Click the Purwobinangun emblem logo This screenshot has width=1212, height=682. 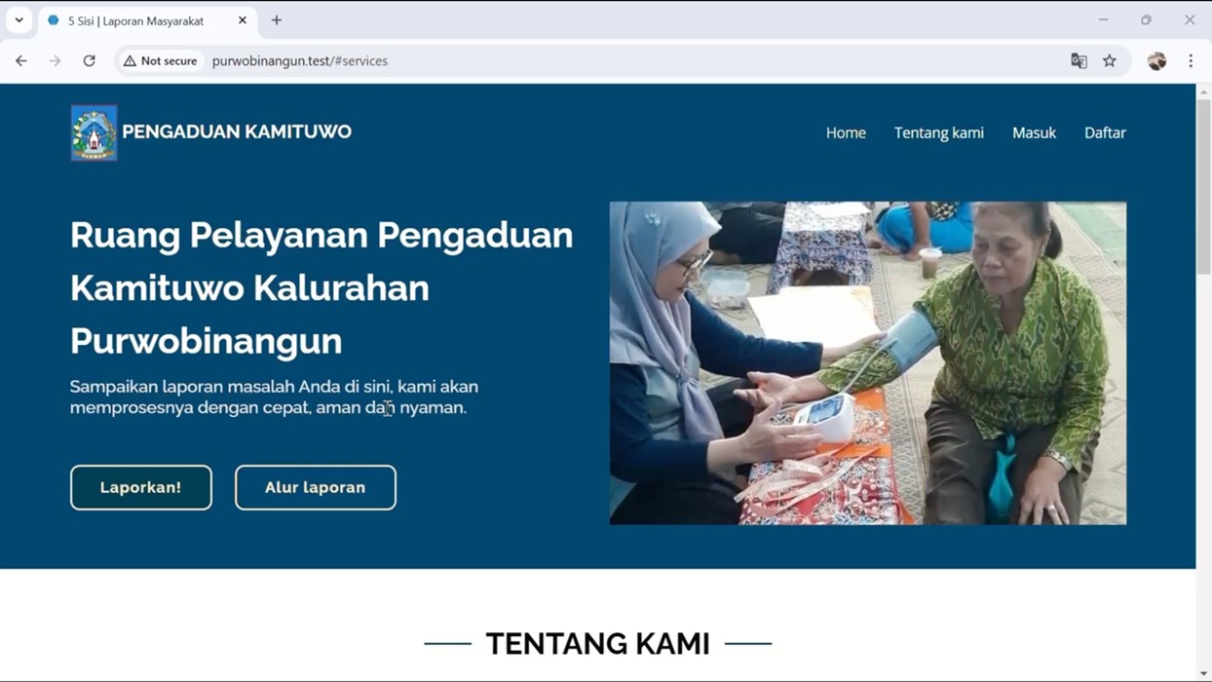94,133
